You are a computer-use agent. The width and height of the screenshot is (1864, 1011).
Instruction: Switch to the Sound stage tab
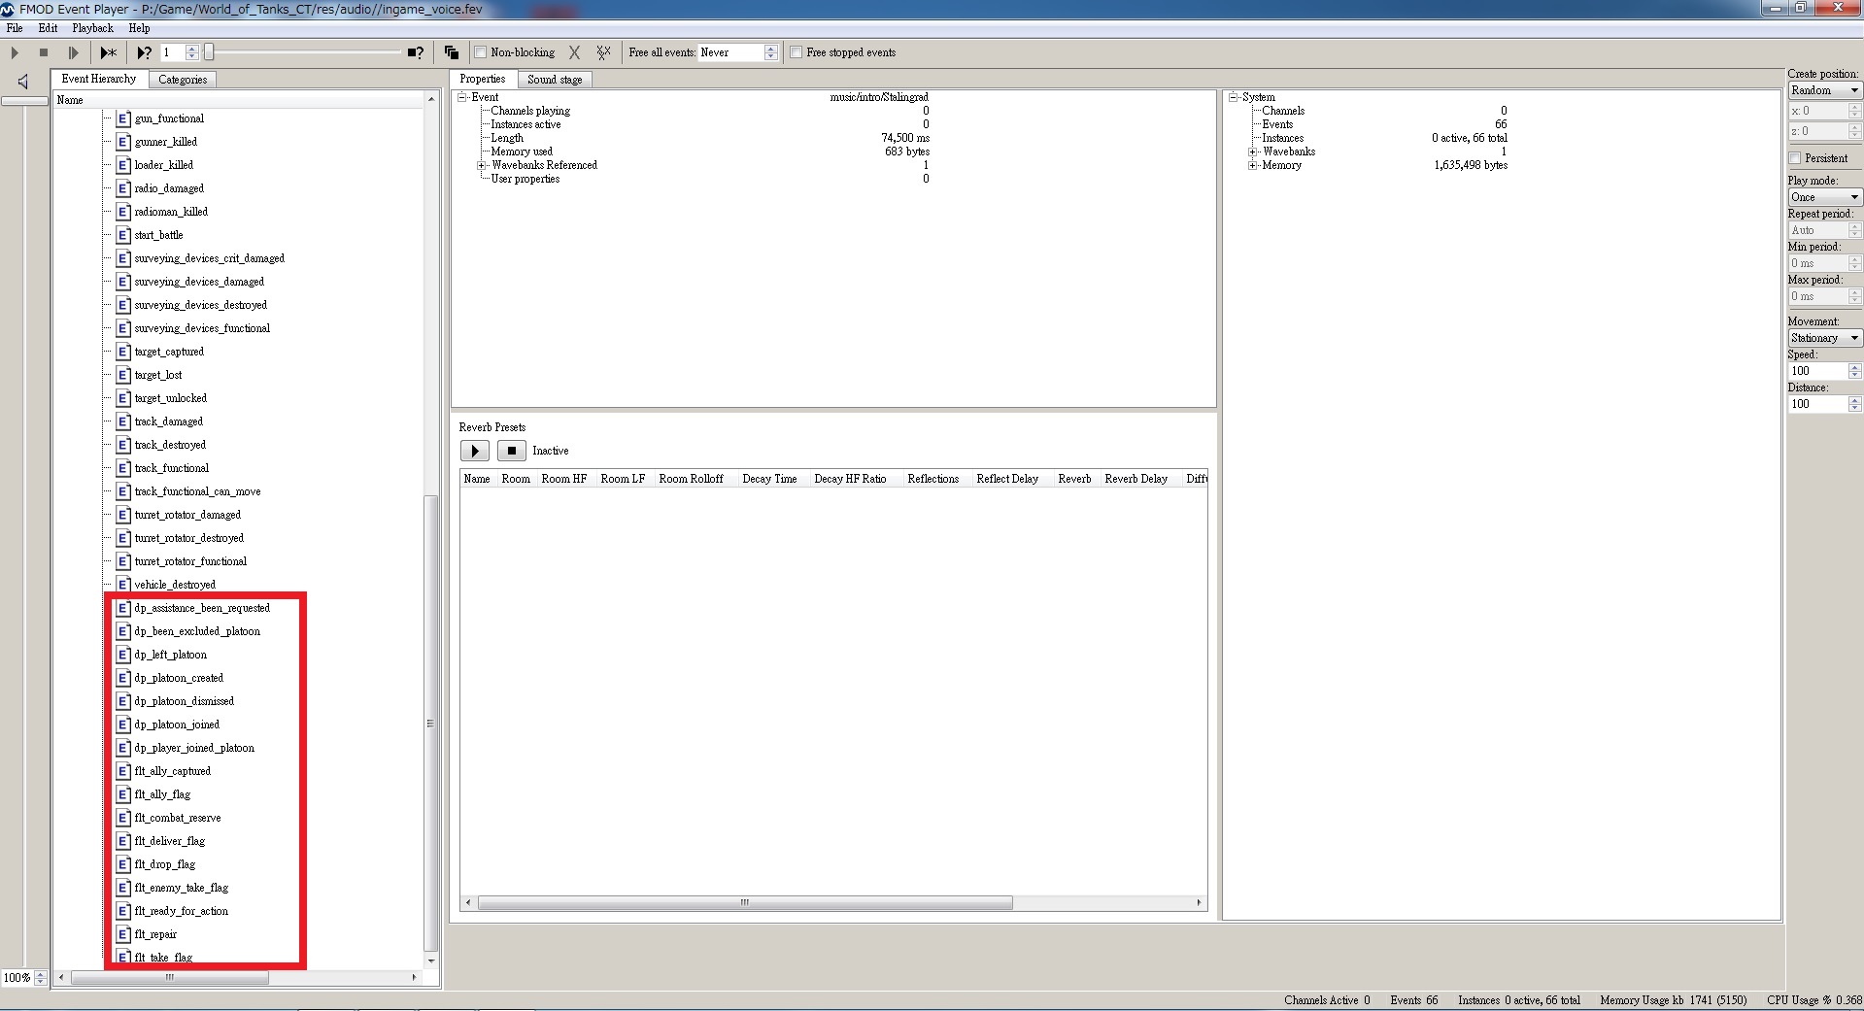555,80
